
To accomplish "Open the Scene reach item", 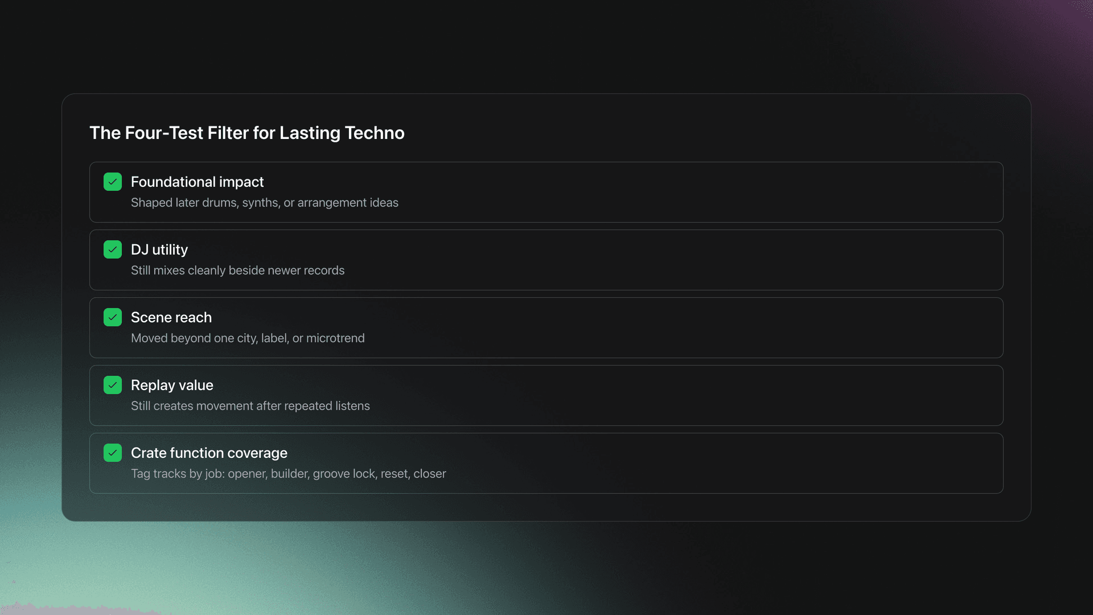I will [546, 327].
